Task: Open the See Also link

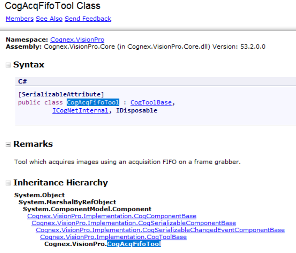Action: pos(49,19)
